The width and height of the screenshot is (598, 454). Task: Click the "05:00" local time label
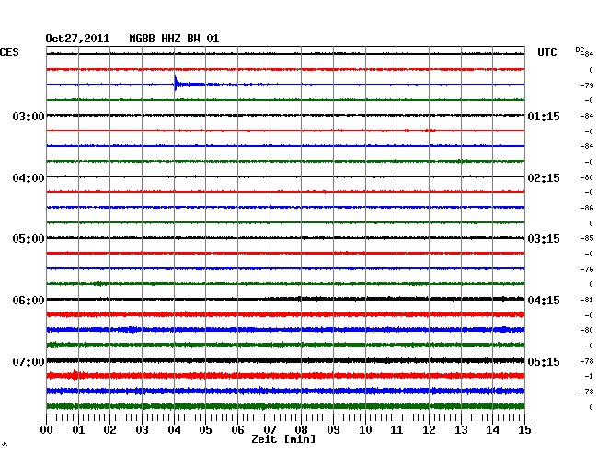29,239
